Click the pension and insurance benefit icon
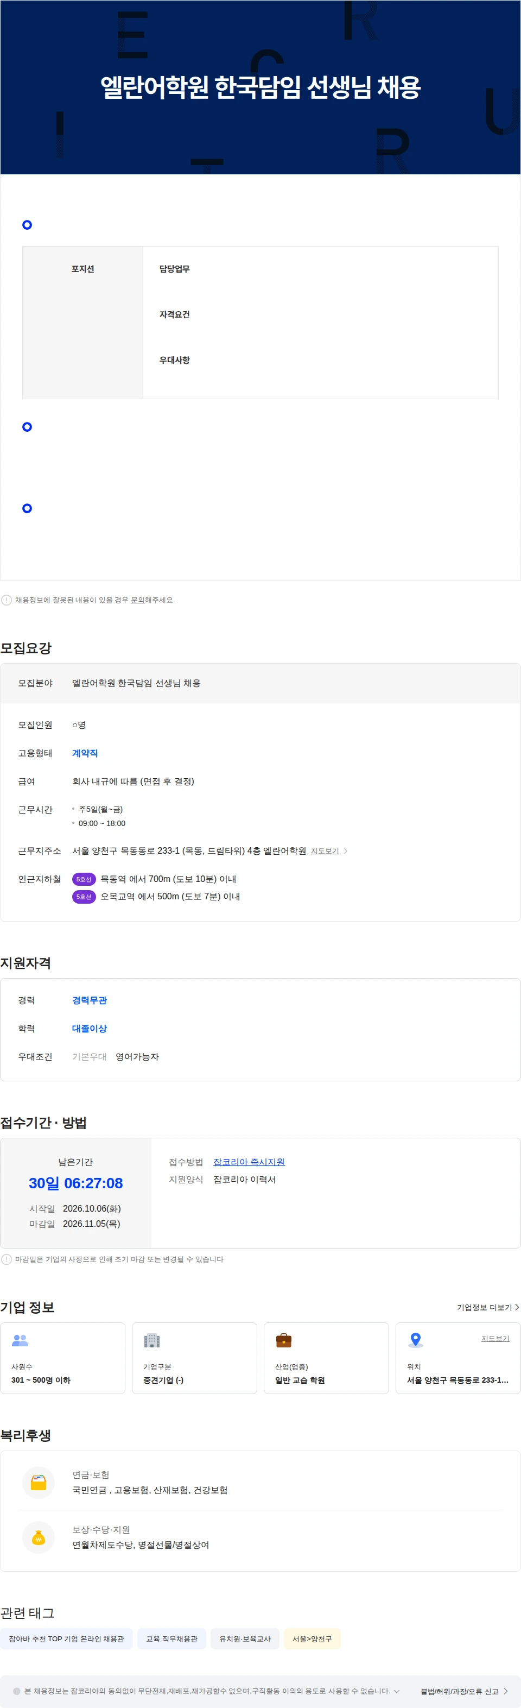The width and height of the screenshot is (521, 1708). (x=39, y=1483)
